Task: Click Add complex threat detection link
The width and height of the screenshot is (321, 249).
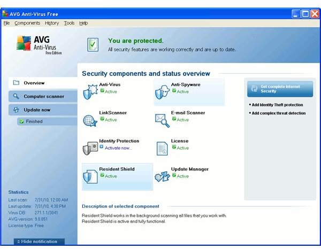Action: click(x=278, y=113)
